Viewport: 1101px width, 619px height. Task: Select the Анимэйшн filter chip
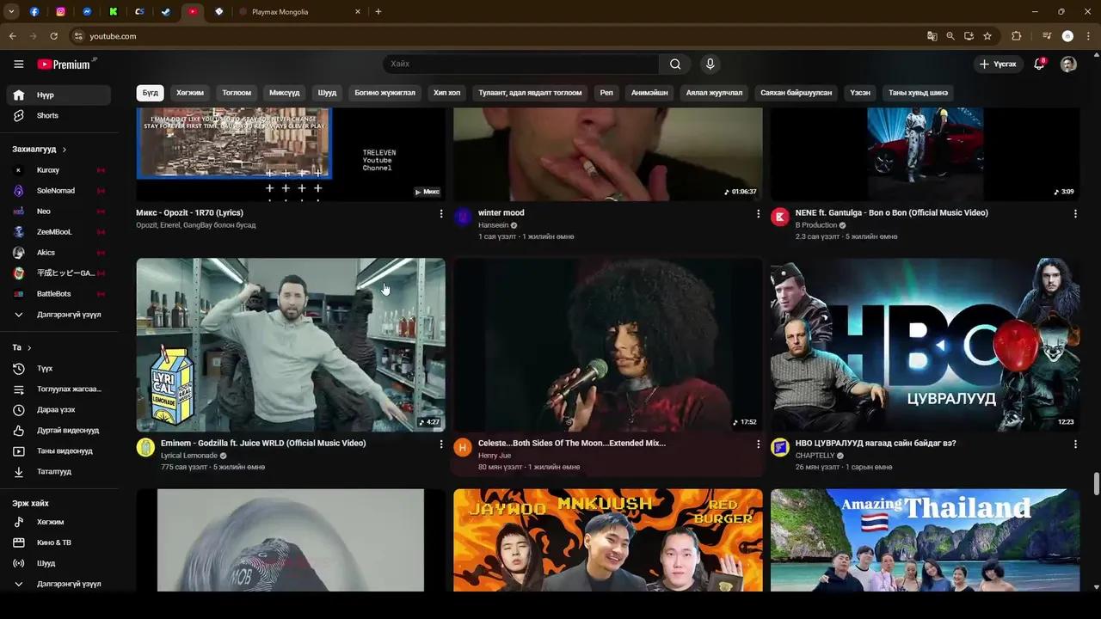point(649,93)
